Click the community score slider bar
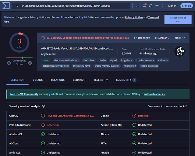 coord(19,58)
